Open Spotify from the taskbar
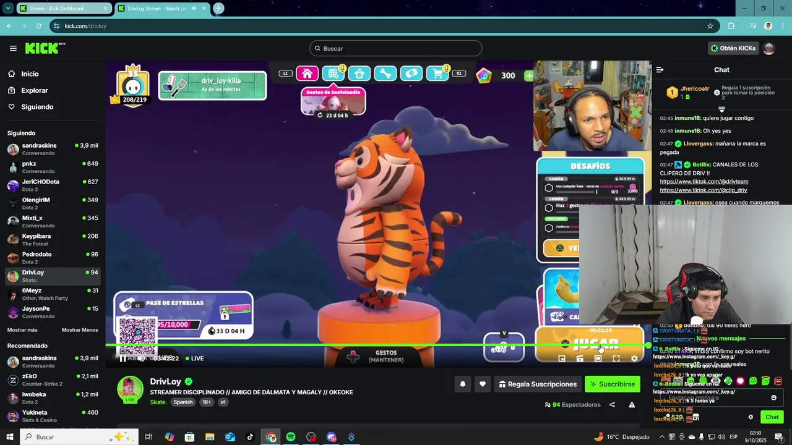The image size is (792, 445). point(291,437)
